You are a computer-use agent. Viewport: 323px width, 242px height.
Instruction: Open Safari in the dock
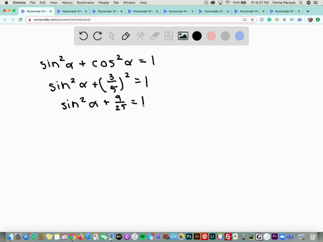[88, 237]
